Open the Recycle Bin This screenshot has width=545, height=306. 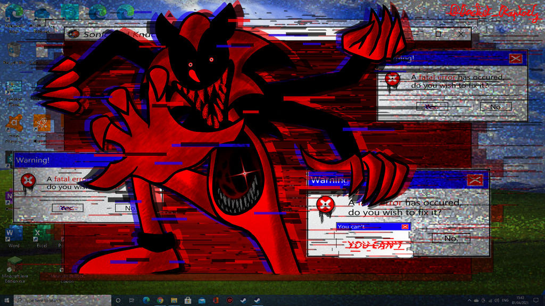(14, 49)
